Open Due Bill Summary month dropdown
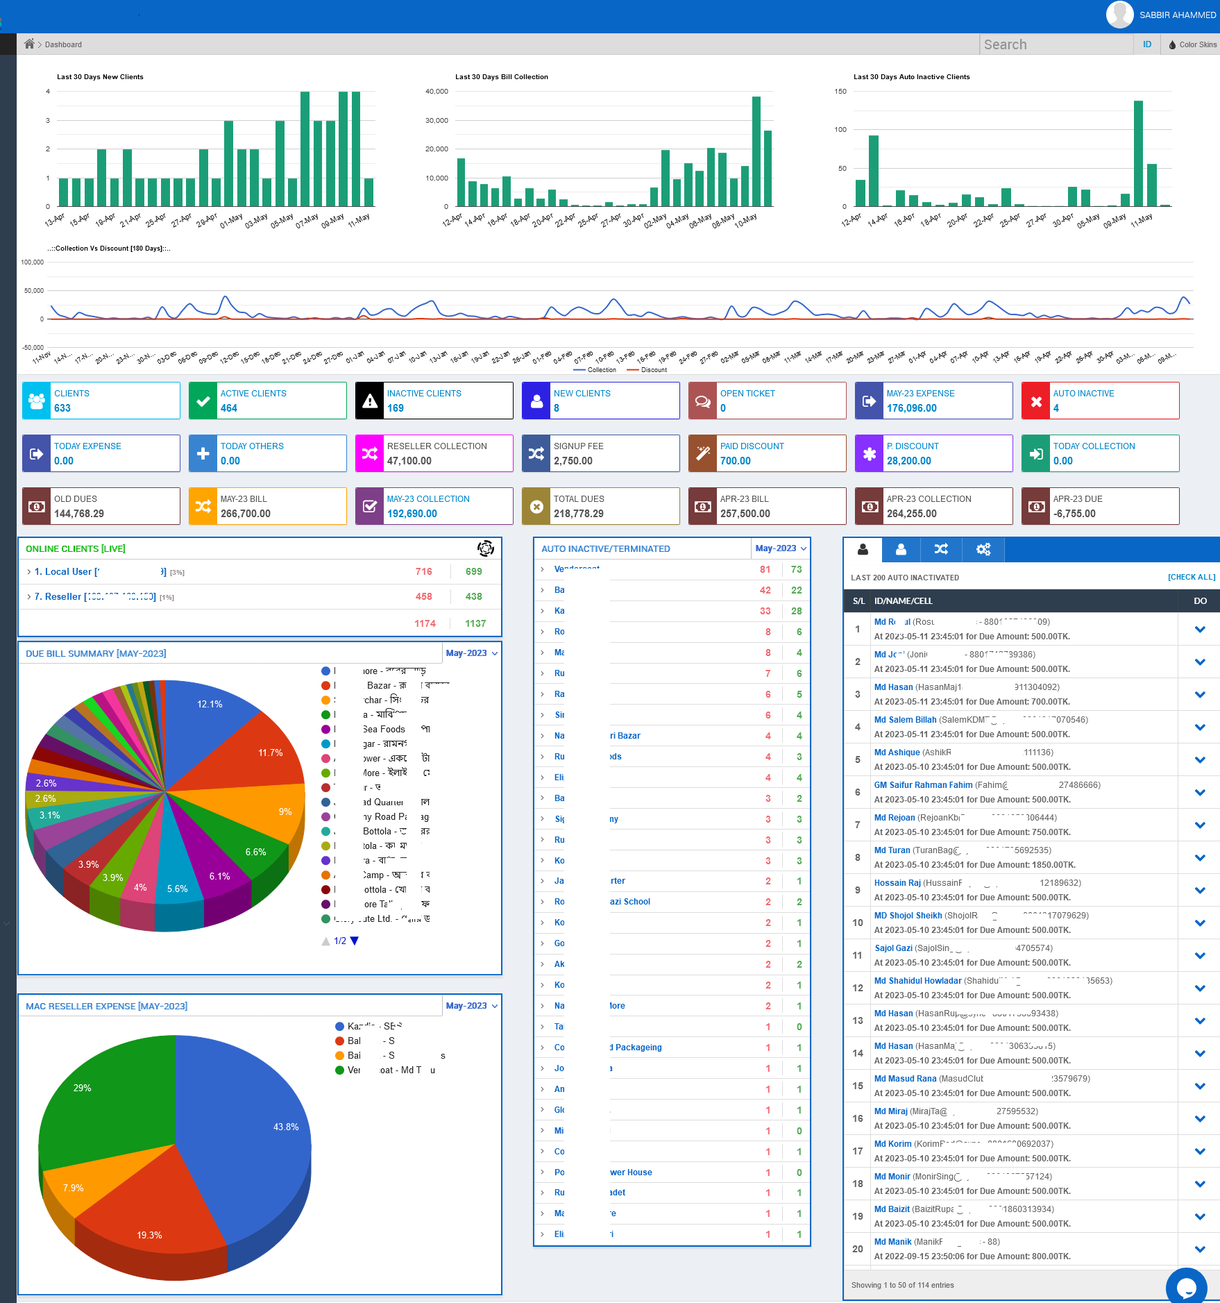Screen dimensions: 1220x1303 pos(472,653)
